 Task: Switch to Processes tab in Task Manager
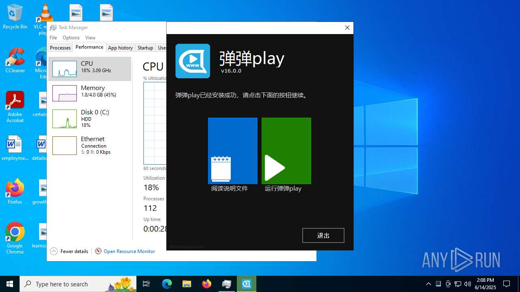60,47
